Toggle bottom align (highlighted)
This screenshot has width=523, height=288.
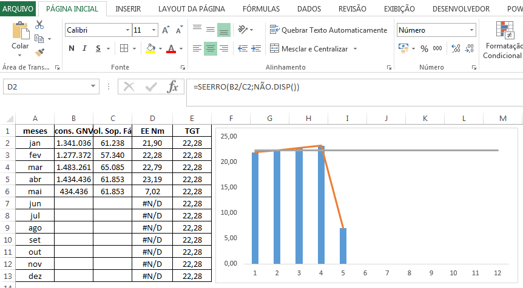[x=224, y=30]
